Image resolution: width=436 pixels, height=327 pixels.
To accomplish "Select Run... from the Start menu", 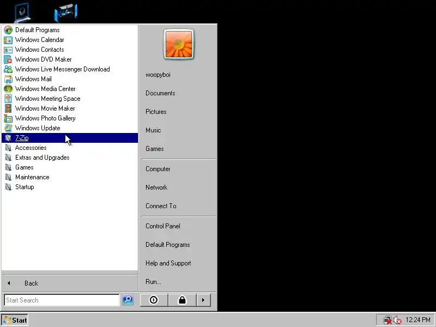I will click(153, 282).
